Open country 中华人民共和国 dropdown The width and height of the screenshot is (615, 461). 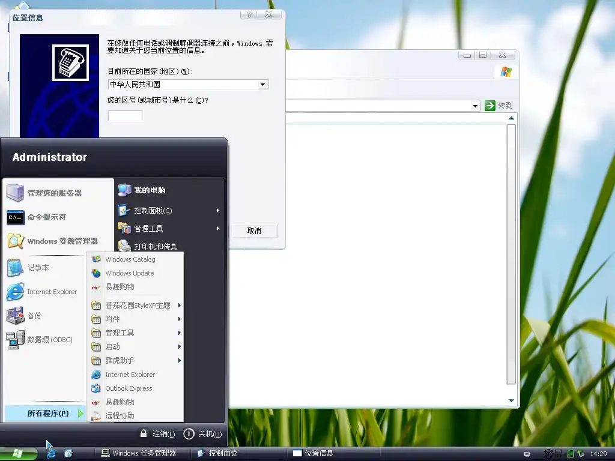(263, 84)
